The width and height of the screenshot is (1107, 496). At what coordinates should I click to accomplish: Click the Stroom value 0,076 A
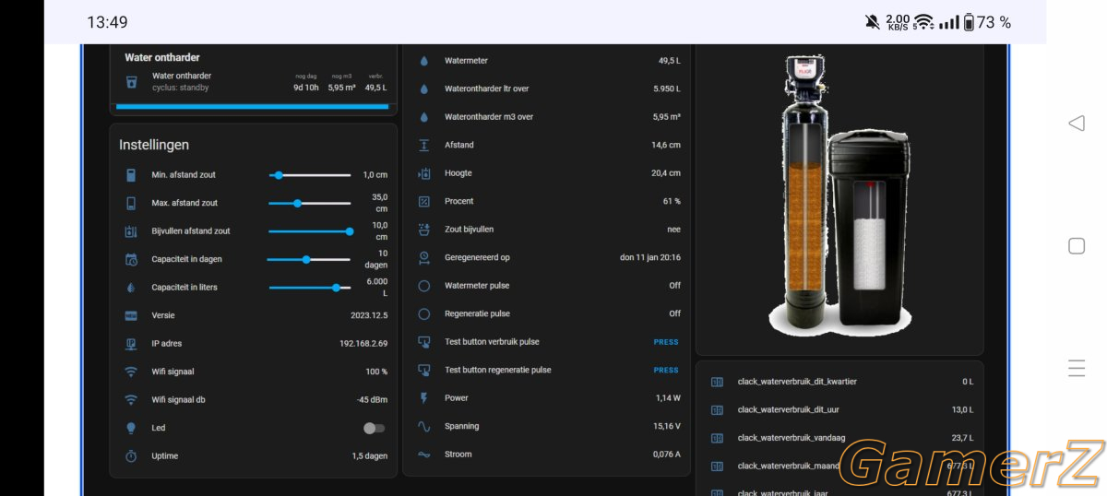[x=666, y=455]
